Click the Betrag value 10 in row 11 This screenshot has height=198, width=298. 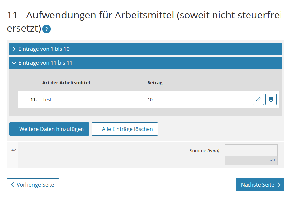tap(150, 100)
